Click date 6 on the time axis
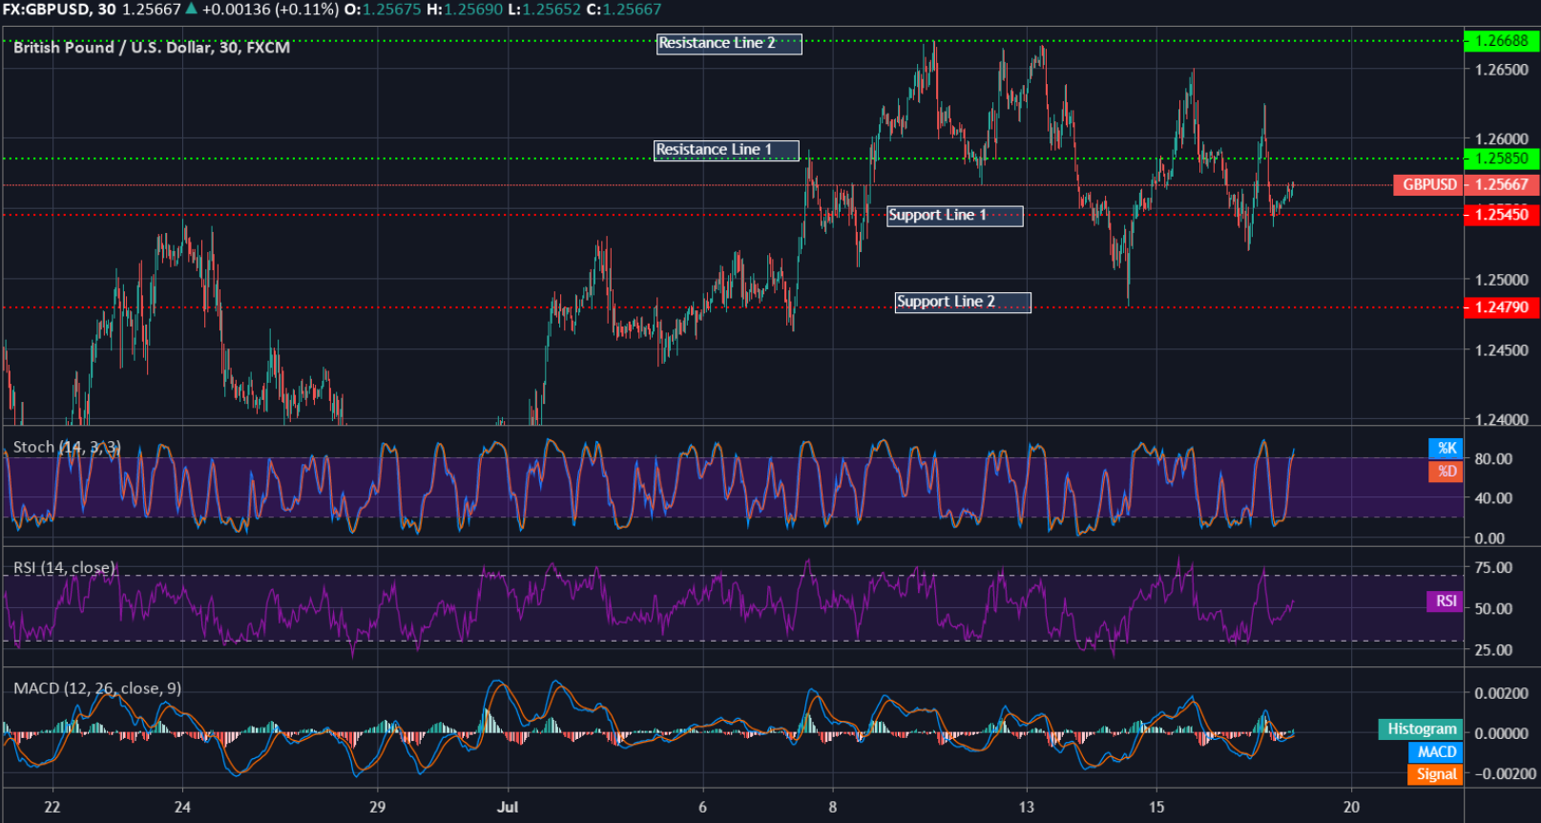Viewport: 1541px width, 823px height. click(x=702, y=808)
